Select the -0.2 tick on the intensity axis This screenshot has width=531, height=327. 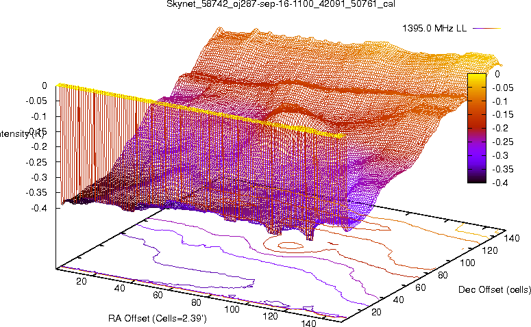39,147
